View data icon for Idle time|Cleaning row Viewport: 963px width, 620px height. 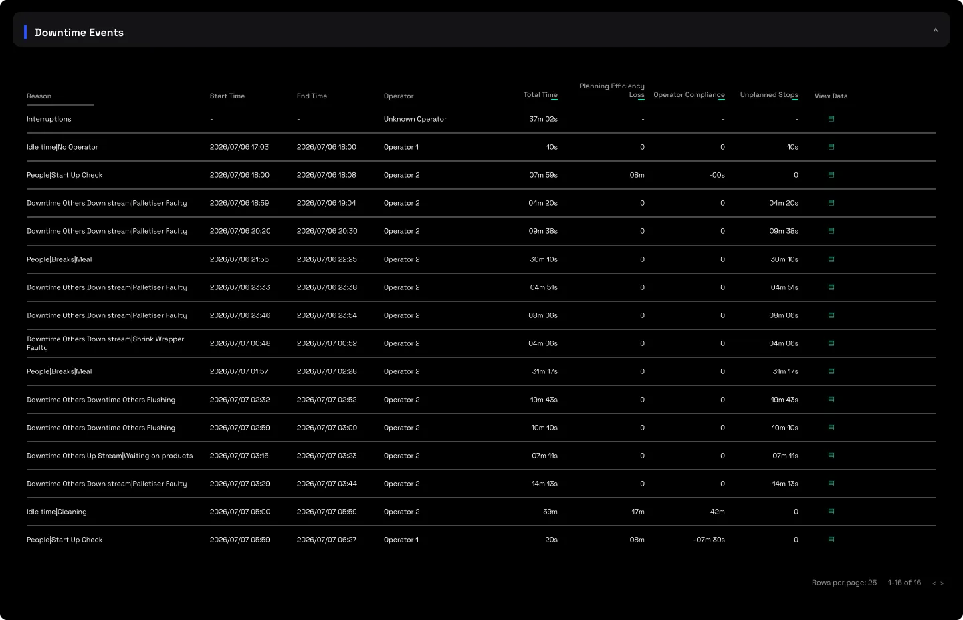tap(831, 512)
